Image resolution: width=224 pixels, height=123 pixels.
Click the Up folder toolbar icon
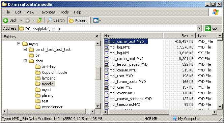[x=39, y=21]
